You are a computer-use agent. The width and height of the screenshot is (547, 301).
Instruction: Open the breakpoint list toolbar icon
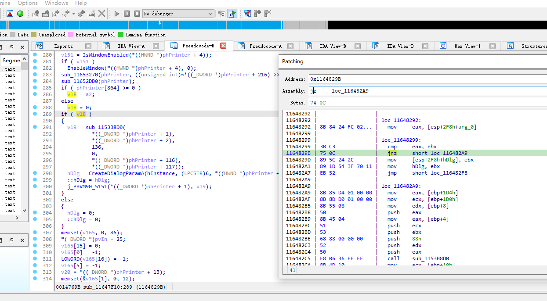(247, 14)
